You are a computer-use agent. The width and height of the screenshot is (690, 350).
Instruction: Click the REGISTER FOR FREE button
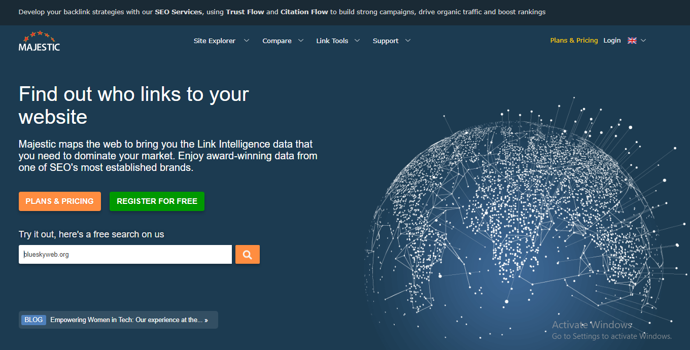(157, 201)
